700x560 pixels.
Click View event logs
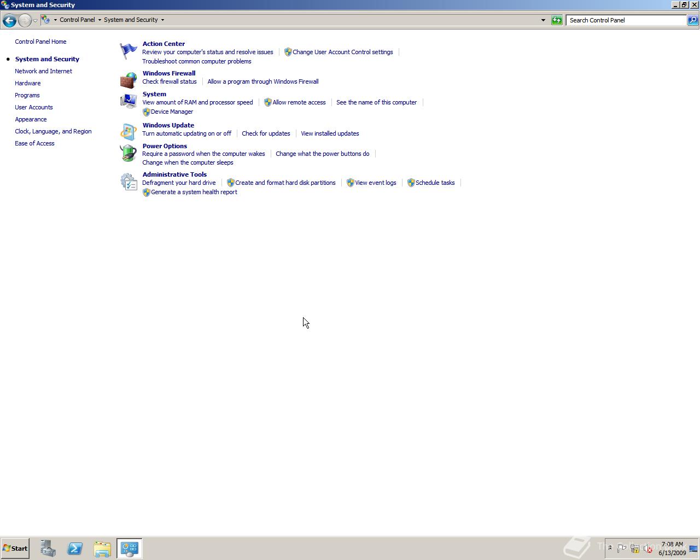(375, 183)
